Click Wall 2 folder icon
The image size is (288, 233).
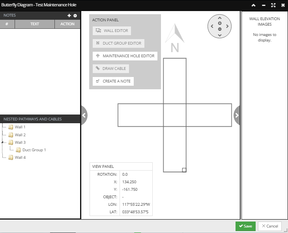point(11,135)
